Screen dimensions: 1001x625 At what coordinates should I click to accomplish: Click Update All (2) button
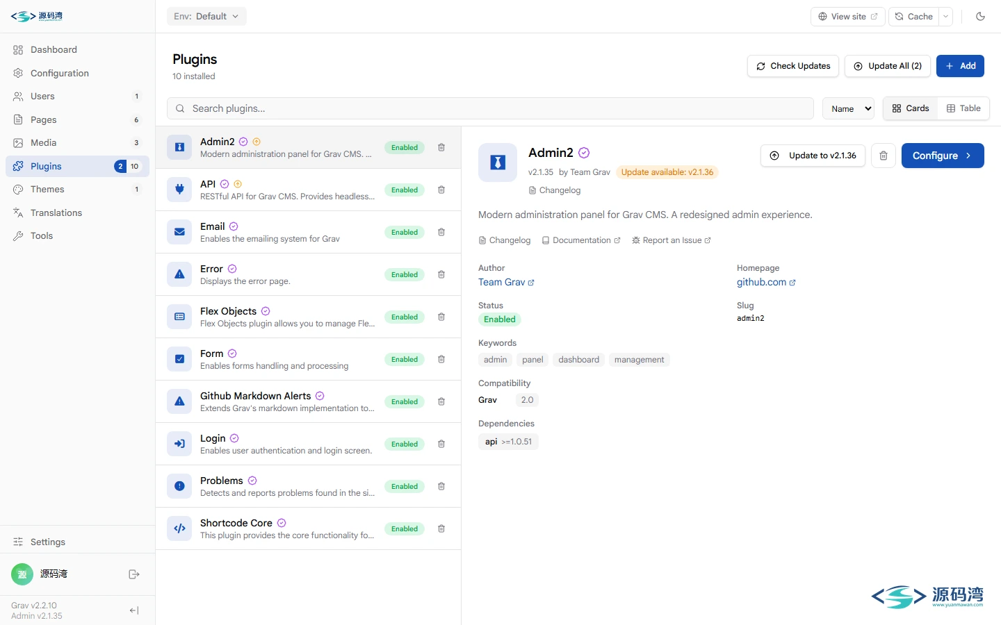click(x=888, y=66)
